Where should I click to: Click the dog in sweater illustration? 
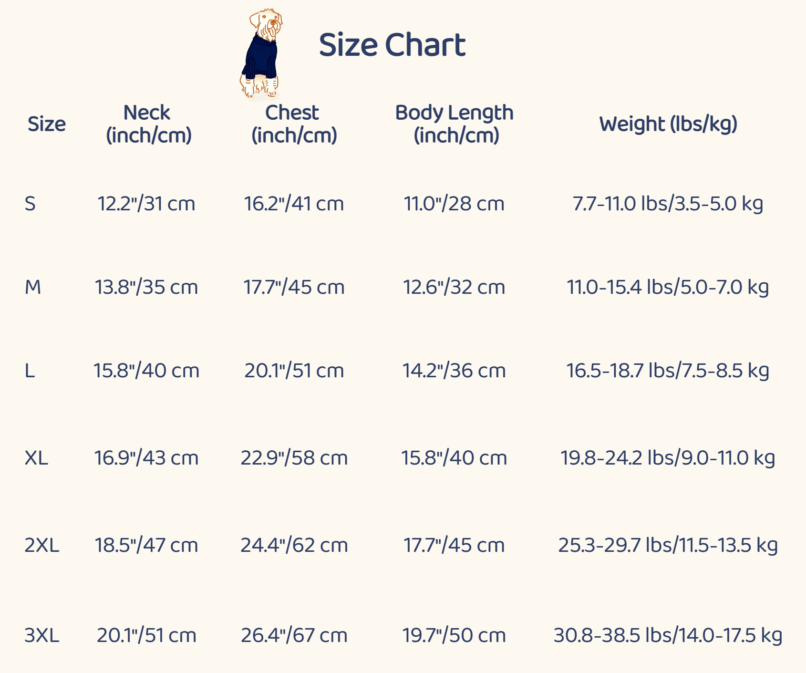tap(261, 53)
